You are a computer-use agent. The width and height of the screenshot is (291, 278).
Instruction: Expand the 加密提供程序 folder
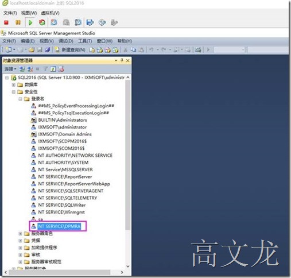coord(20,248)
